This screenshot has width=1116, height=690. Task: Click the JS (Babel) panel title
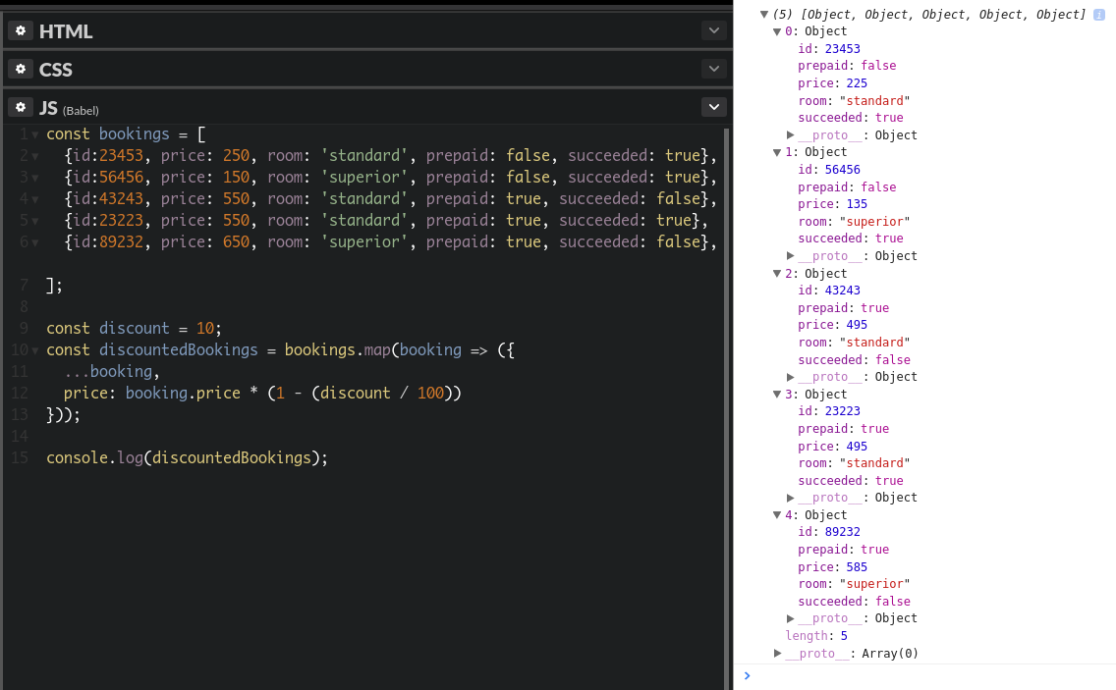[69, 108]
